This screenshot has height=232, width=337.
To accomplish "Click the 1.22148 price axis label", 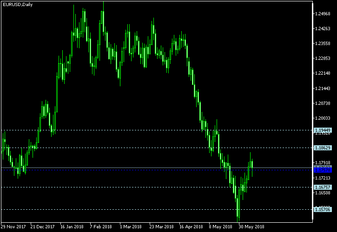I will pos(323,73).
